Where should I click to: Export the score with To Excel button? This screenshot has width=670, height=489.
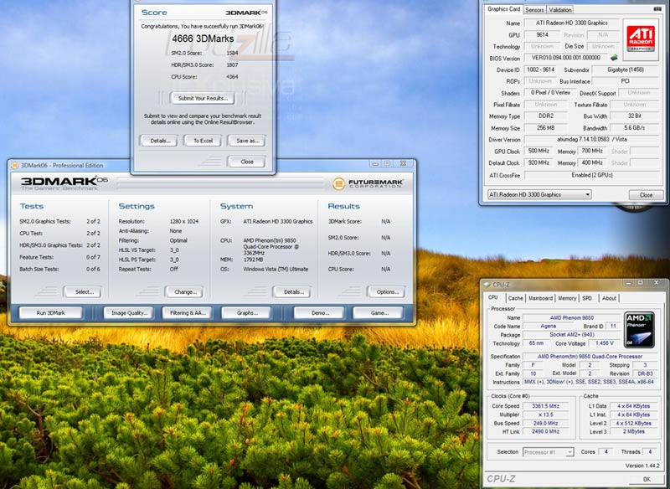[x=204, y=140]
